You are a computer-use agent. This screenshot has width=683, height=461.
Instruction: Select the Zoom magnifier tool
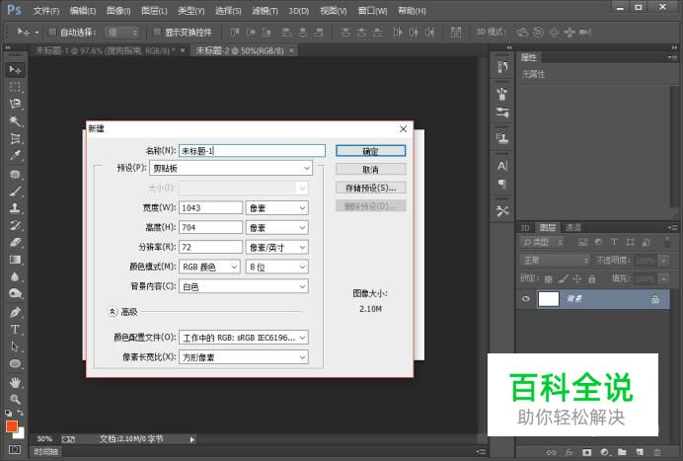click(15, 399)
